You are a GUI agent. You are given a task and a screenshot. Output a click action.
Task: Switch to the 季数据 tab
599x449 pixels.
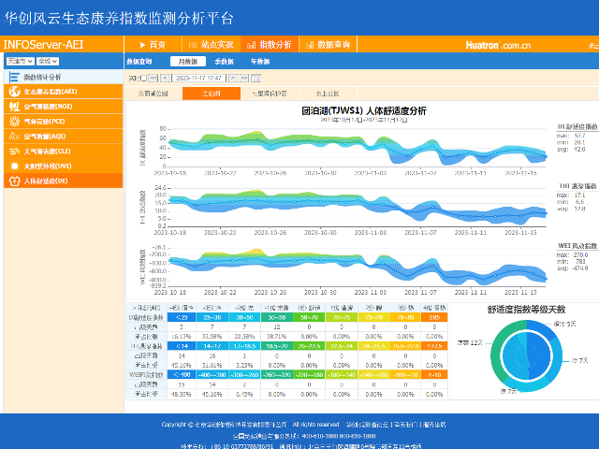224,61
